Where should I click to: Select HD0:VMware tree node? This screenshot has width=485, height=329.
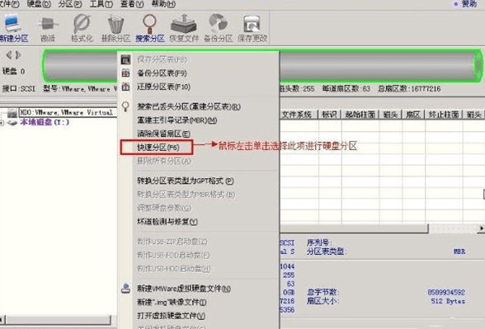pos(66,112)
